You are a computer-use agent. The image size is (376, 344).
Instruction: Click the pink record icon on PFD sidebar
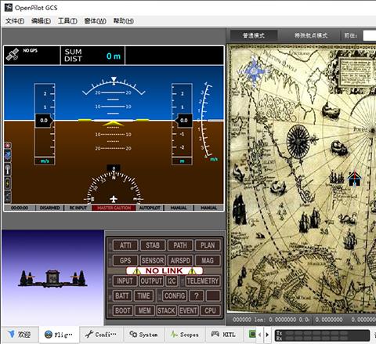pos(8,146)
